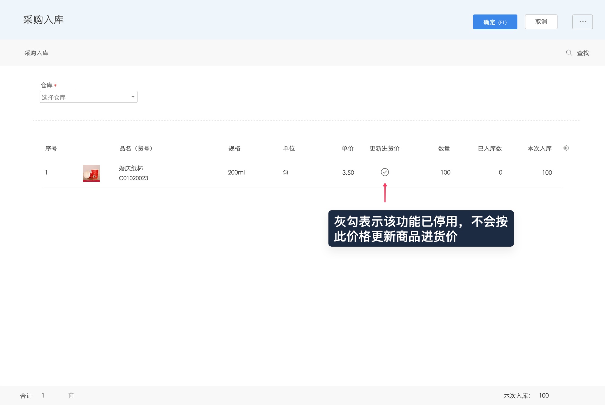Screen dimensions: 605x405
Task: Click the 更新进货价 column header
Action: click(x=384, y=148)
